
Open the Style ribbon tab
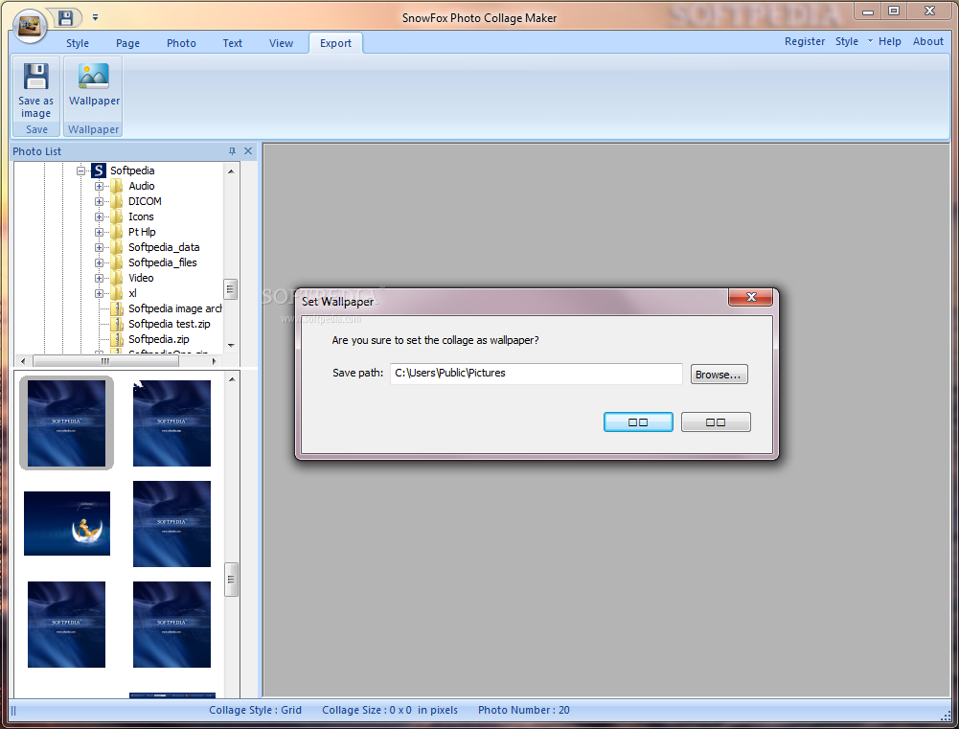(x=78, y=43)
